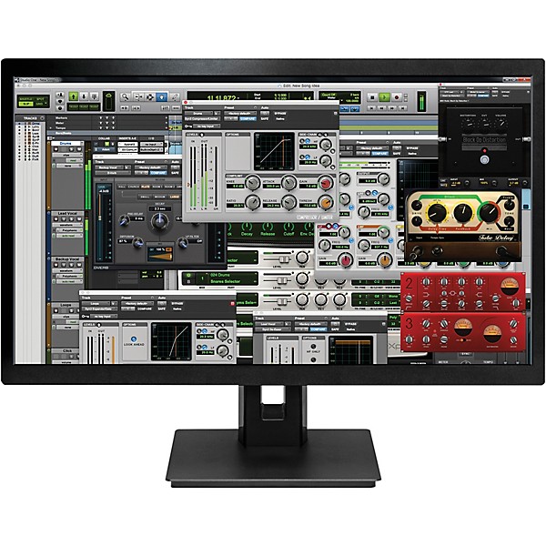Open the Grid edit mode dropdown
The image size is (546, 546).
pos(40,104)
